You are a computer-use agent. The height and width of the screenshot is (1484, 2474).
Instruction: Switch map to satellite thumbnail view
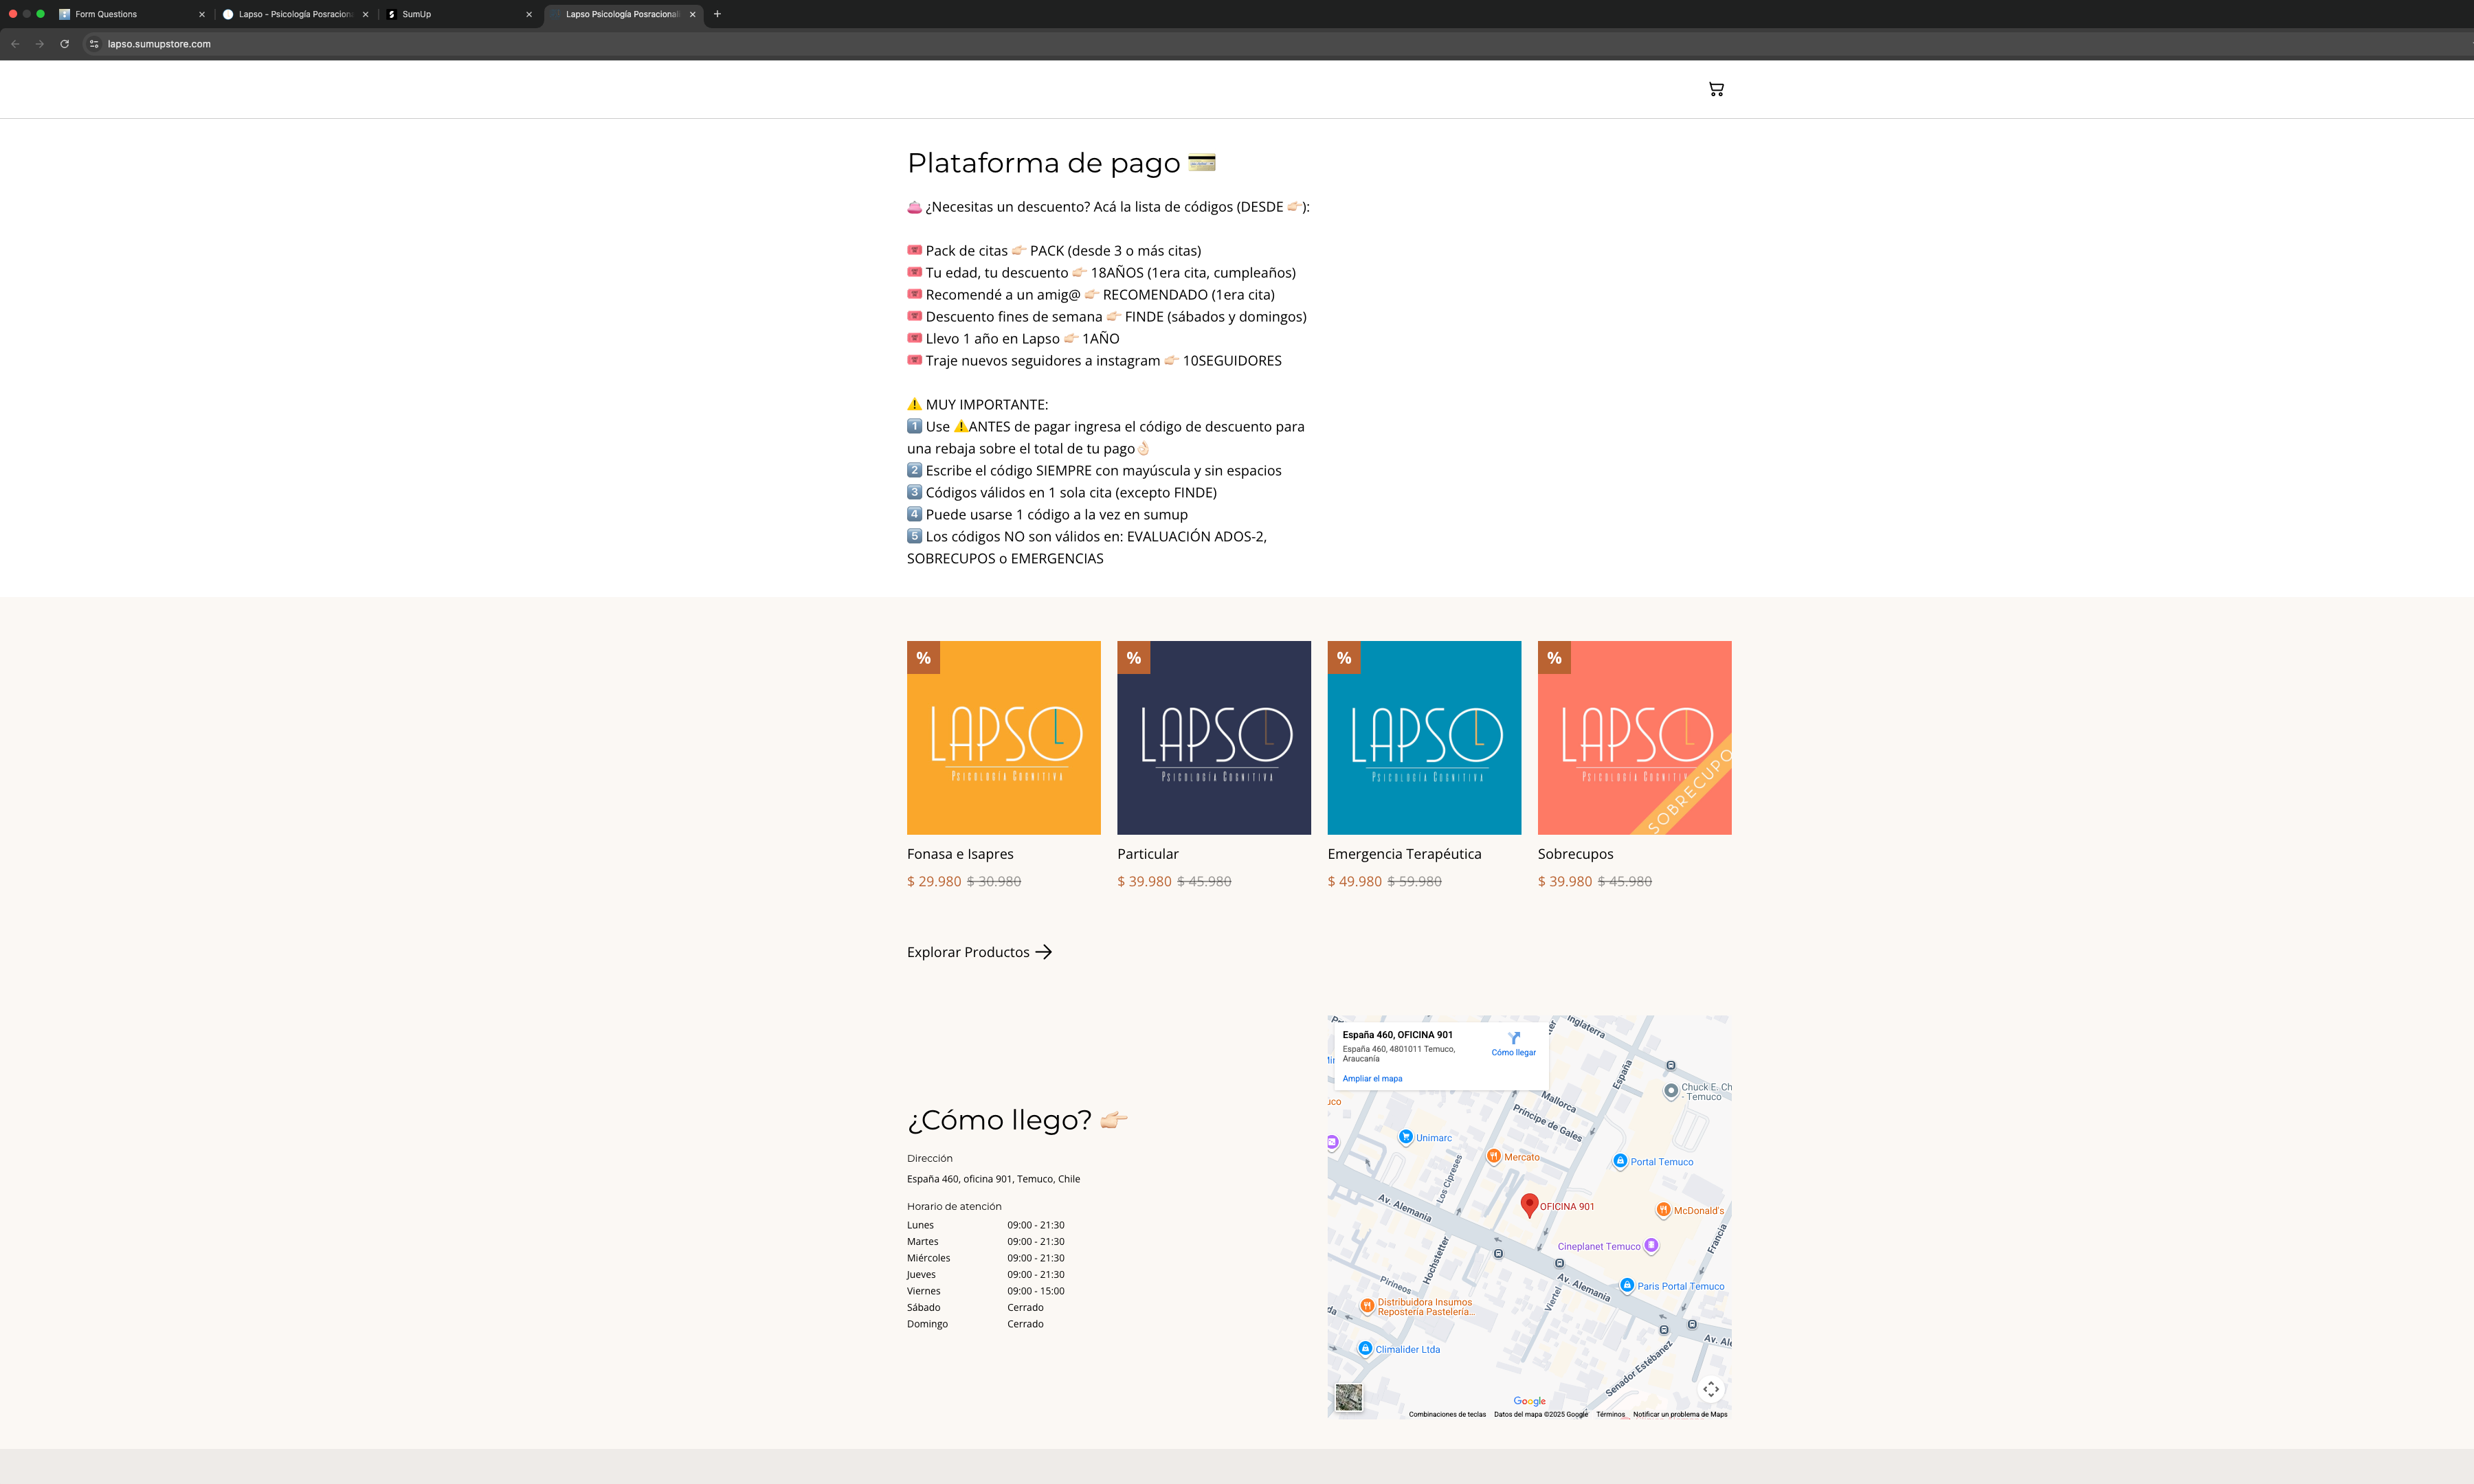point(1348,1397)
